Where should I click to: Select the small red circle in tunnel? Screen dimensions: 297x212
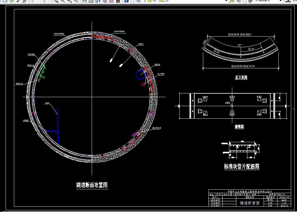coord(144,84)
